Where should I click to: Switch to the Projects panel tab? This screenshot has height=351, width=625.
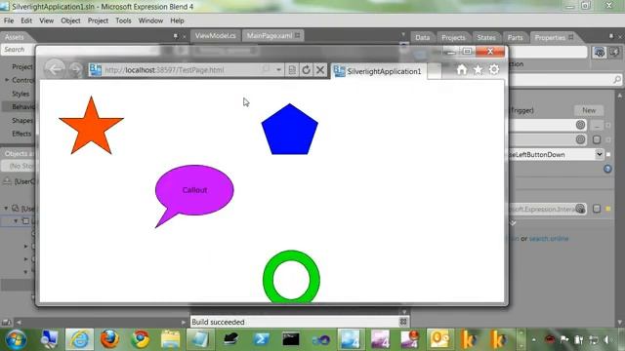(x=453, y=37)
